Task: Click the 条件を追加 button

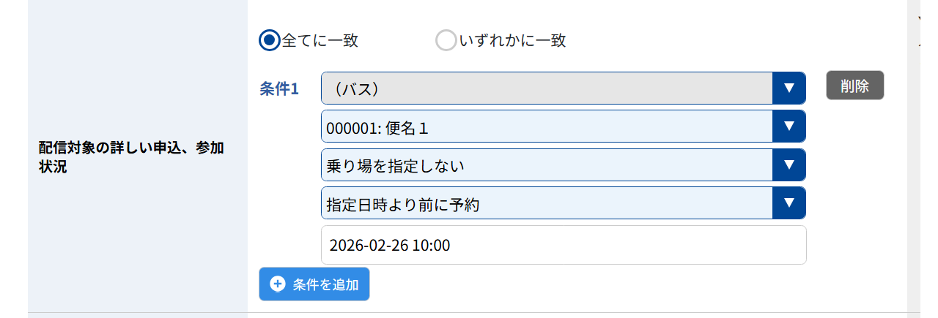Action: (314, 284)
